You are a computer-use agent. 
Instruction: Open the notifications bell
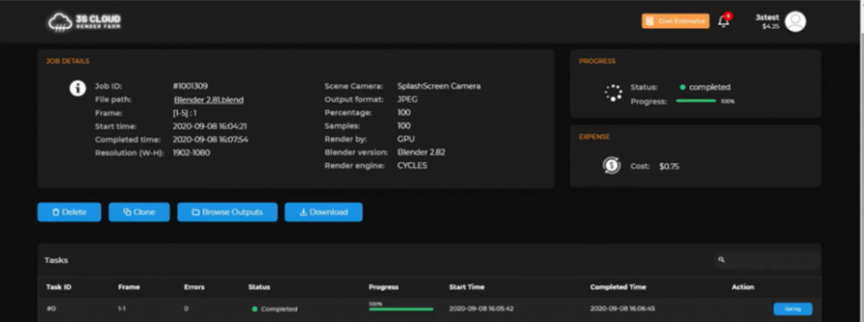click(724, 21)
